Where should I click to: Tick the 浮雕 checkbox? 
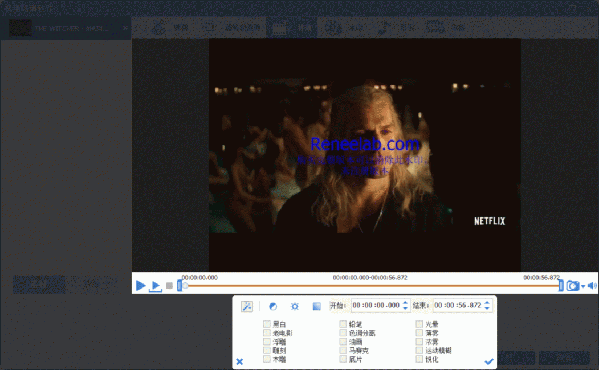(267, 342)
